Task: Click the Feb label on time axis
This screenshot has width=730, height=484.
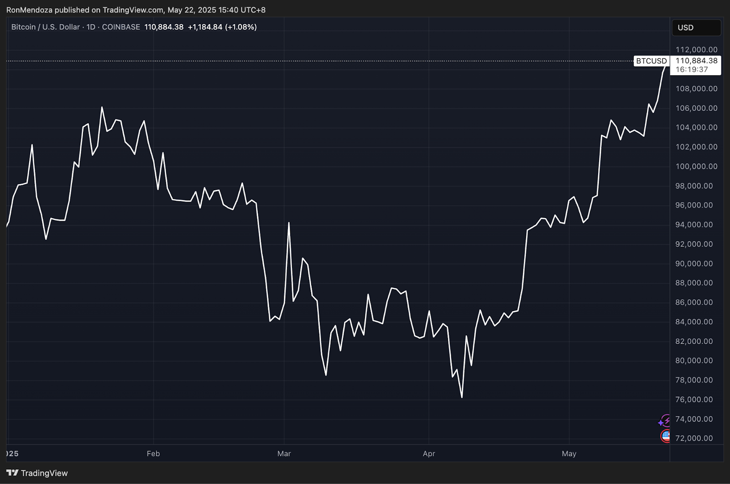Action: point(153,453)
